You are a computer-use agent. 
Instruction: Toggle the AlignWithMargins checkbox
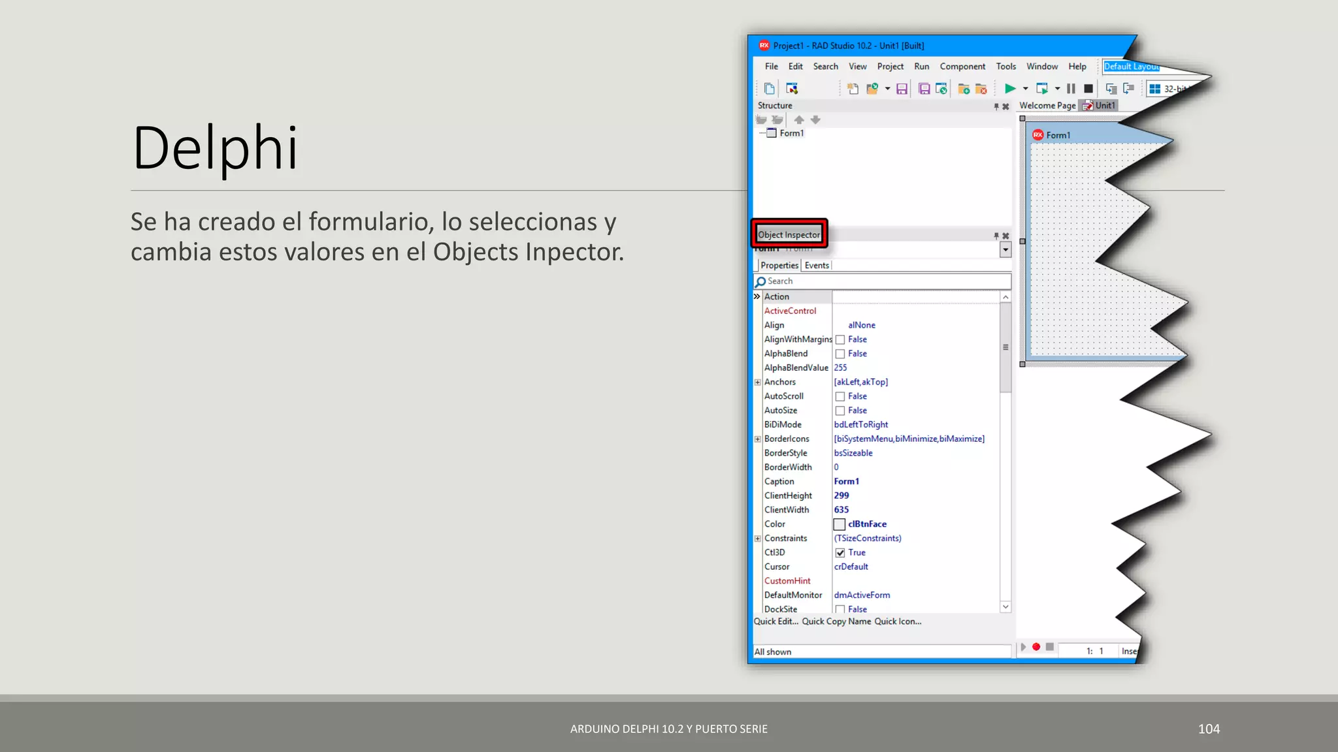point(840,339)
